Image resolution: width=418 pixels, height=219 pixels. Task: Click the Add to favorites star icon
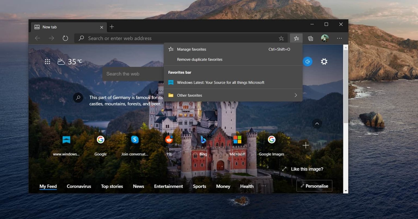tap(281, 38)
